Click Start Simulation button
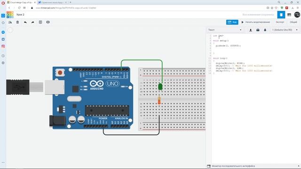 tap(256, 22)
